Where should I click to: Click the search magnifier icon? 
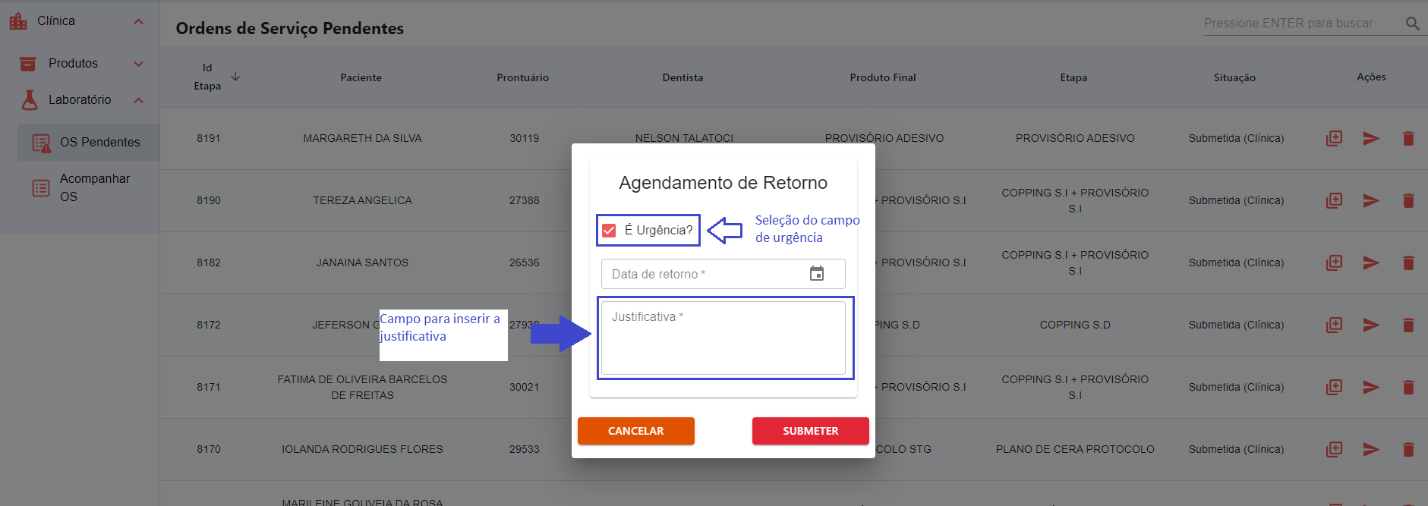(1412, 24)
